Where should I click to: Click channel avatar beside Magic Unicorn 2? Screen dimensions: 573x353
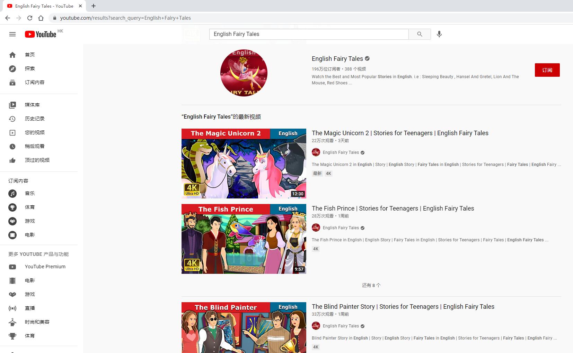click(316, 152)
